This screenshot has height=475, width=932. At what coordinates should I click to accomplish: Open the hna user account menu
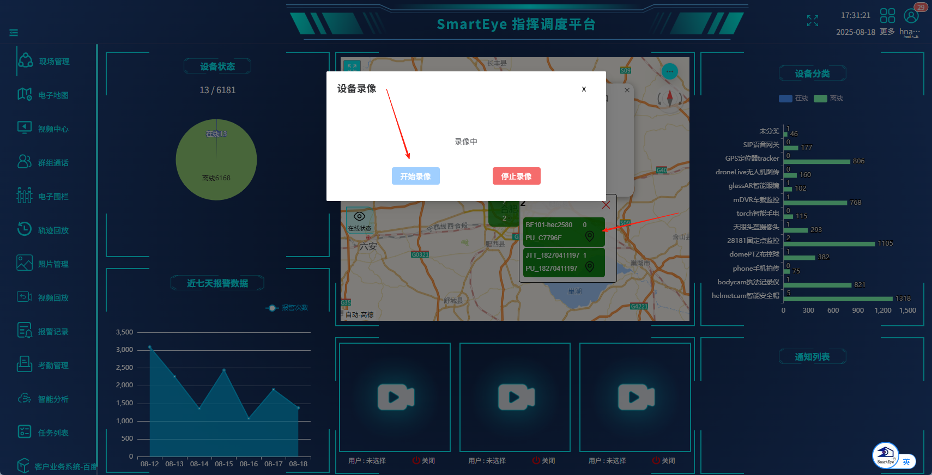click(911, 16)
